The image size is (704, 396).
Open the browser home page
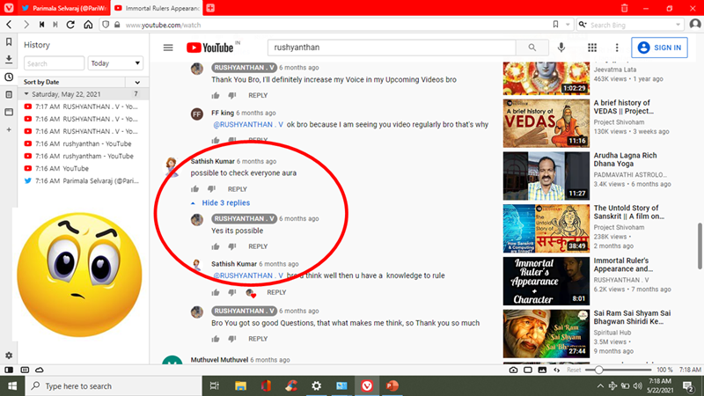[x=88, y=25]
